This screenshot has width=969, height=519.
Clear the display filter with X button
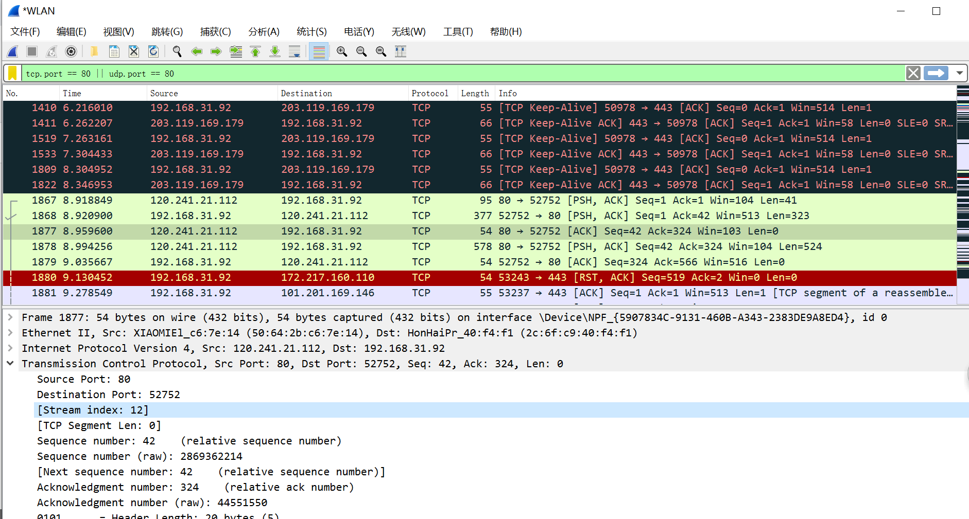click(x=913, y=73)
